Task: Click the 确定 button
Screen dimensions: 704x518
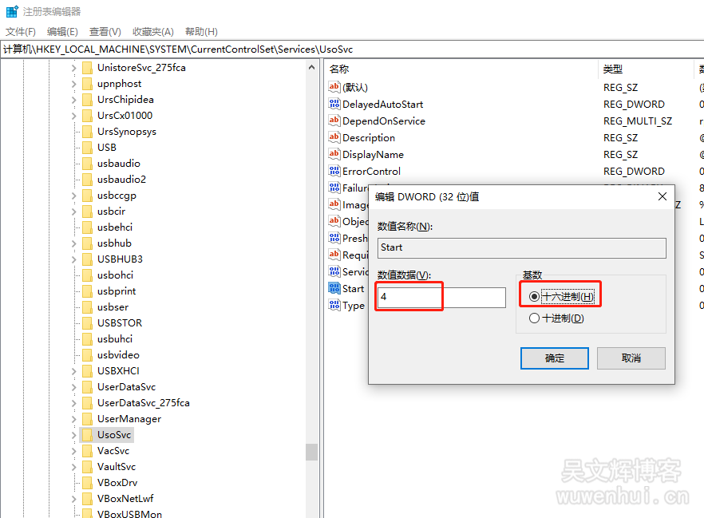Action: pyautogui.click(x=554, y=358)
